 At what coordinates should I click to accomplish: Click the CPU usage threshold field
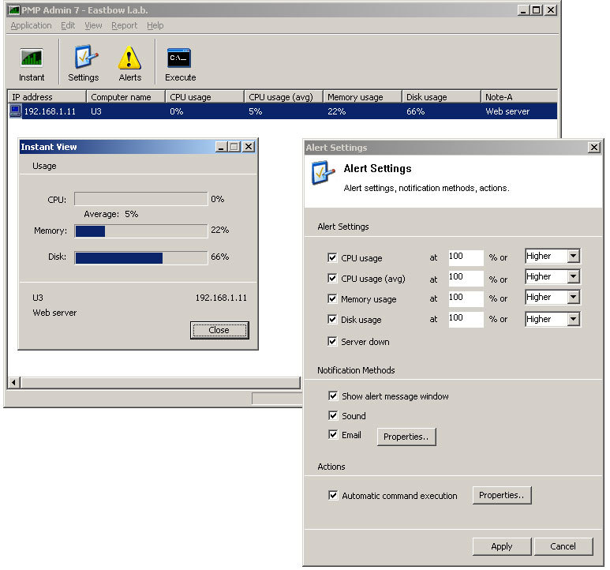click(466, 257)
